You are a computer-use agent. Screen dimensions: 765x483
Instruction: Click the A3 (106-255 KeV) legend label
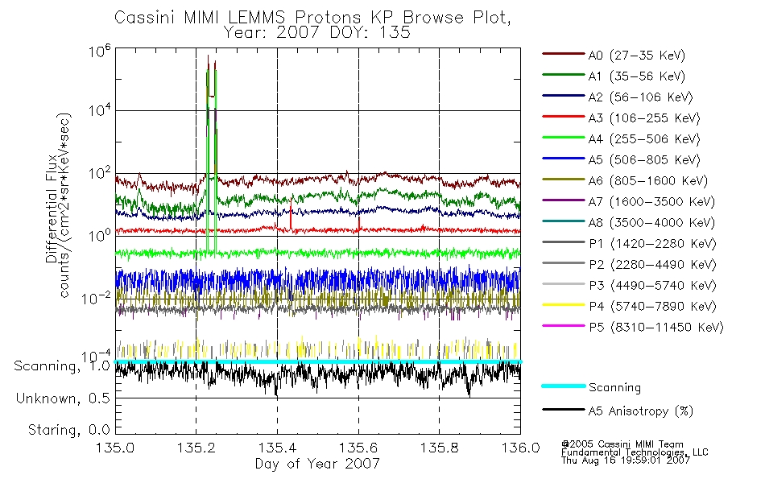644,118
